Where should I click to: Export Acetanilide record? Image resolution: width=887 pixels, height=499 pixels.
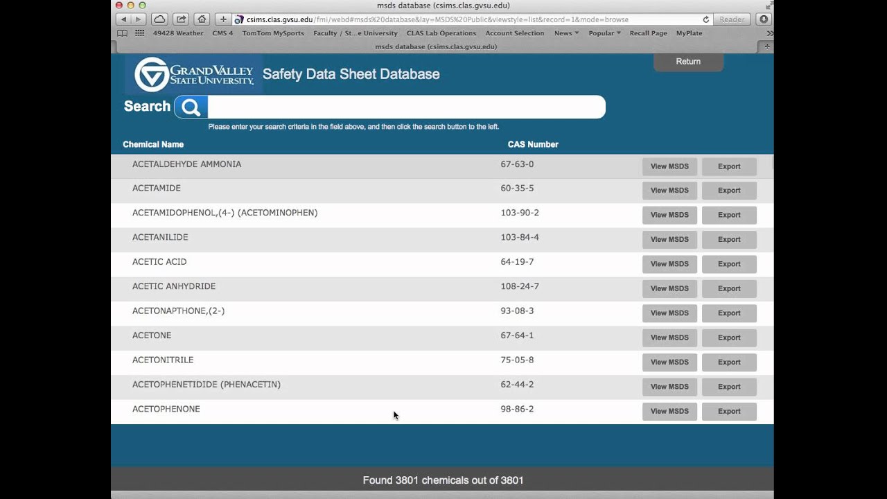pos(729,240)
